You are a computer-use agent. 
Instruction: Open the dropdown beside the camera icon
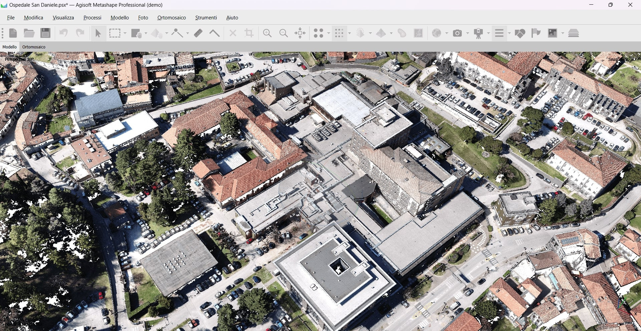click(467, 33)
